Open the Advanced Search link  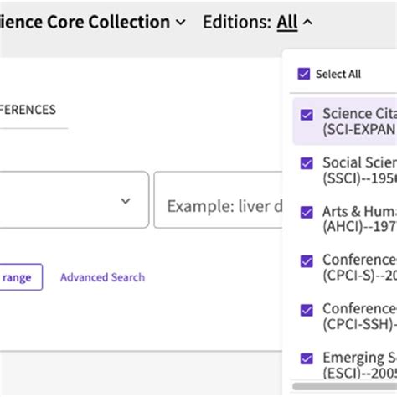point(103,277)
